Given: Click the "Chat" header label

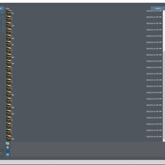Looking at the screenshot, I should pos(7,8).
